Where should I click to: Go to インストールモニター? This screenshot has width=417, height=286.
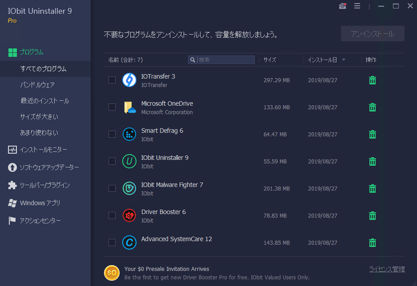[x=44, y=150]
